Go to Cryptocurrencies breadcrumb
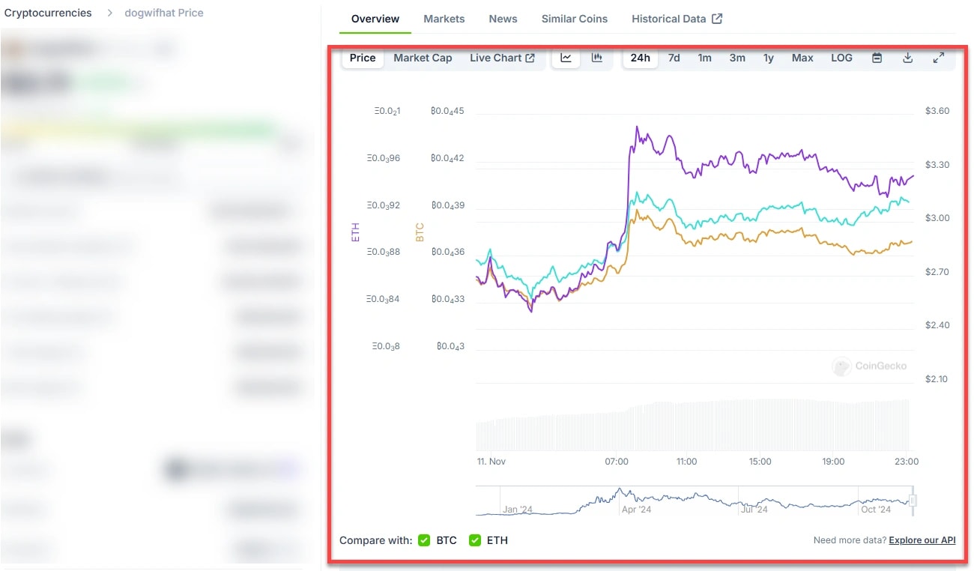974x571 pixels. pos(48,13)
